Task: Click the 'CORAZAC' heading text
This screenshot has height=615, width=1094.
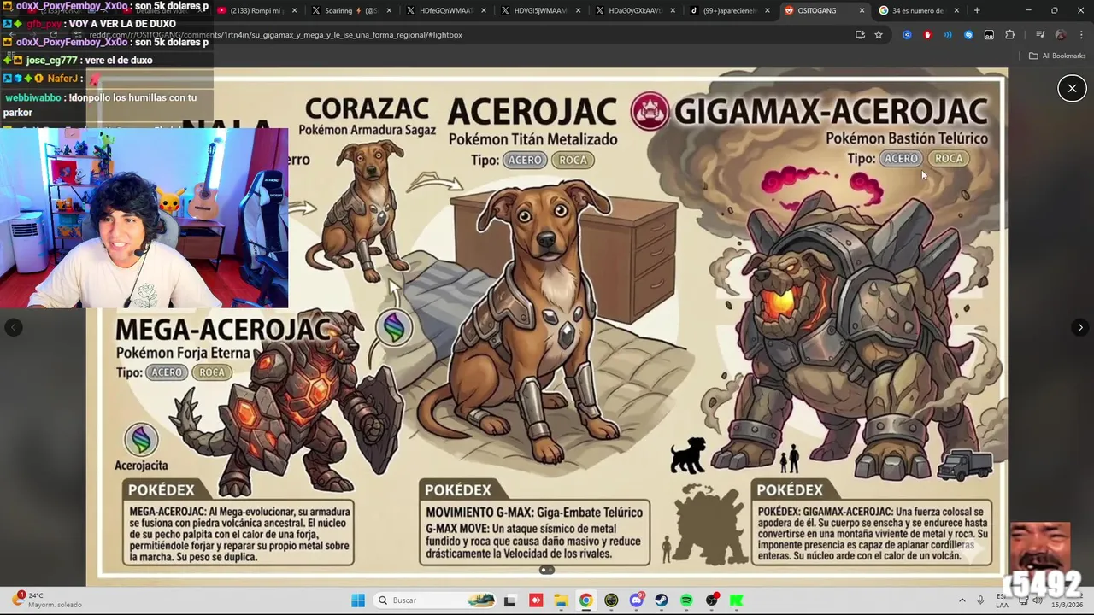Action: click(x=367, y=109)
